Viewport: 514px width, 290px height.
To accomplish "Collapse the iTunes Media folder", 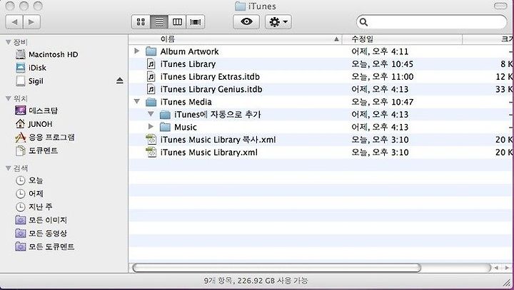I will tap(137, 101).
